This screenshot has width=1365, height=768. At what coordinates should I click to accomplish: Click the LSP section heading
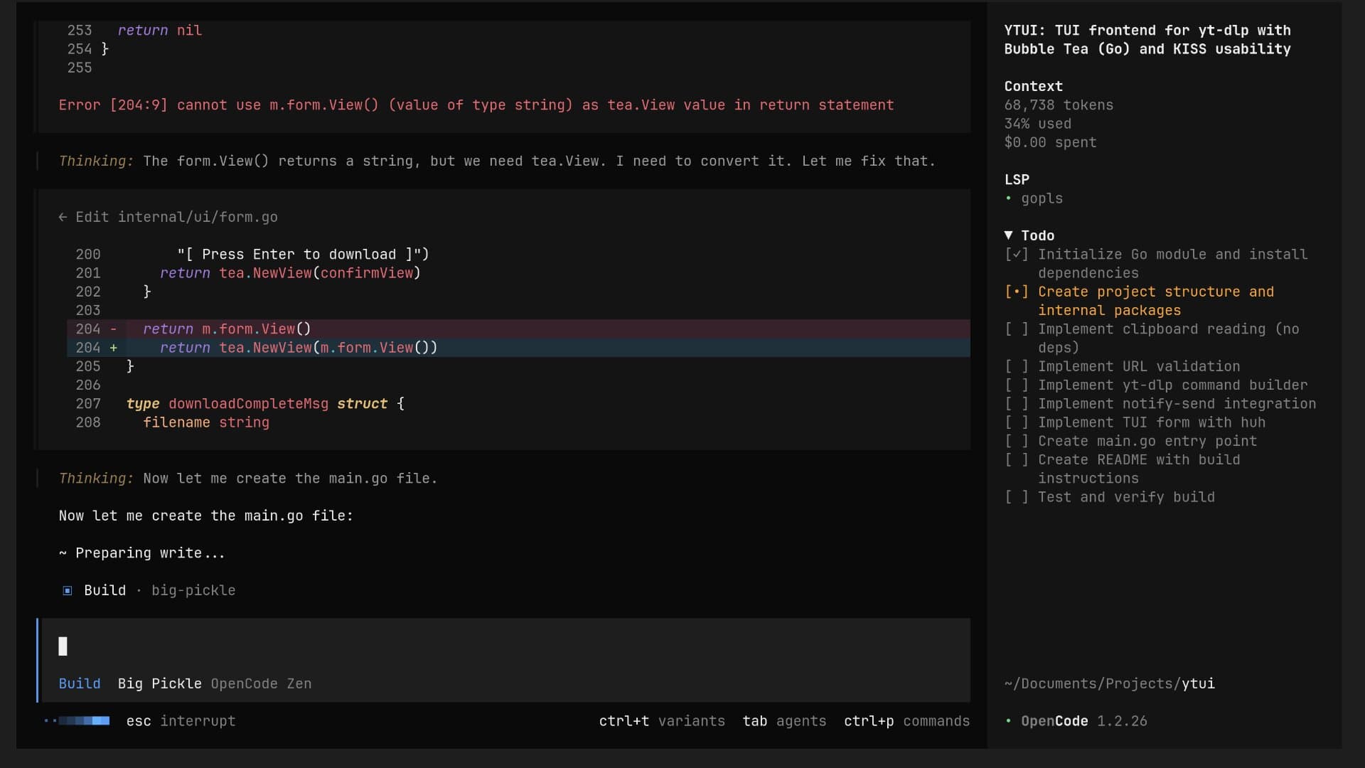click(x=1016, y=180)
